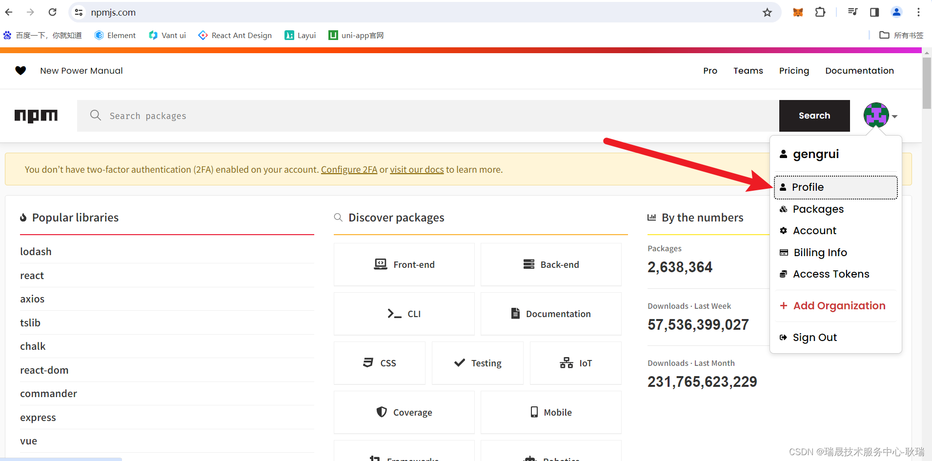Open the Vant ui bookmark
Viewport: 932px width, 461px height.
[167, 35]
